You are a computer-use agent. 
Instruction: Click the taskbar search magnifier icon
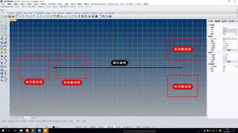click(x=9, y=130)
